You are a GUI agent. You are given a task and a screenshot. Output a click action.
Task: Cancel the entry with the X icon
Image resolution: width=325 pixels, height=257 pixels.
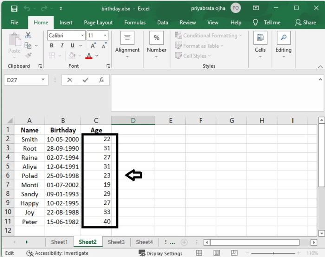(70, 80)
